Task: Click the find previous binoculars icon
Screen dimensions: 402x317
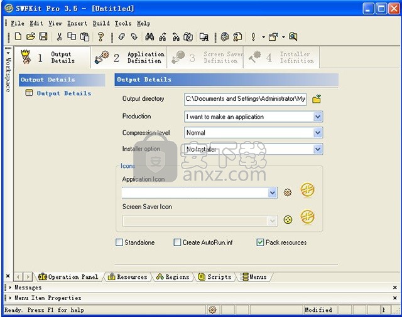Action: click(x=163, y=37)
